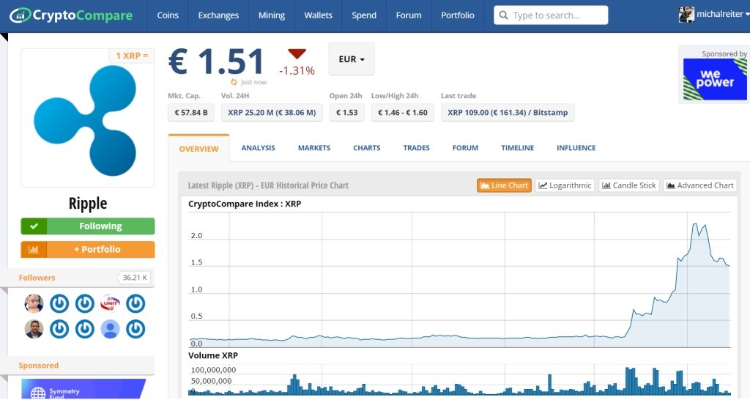Open the Coins navigation menu
Viewport: 750px width, 400px height.
pyautogui.click(x=168, y=15)
